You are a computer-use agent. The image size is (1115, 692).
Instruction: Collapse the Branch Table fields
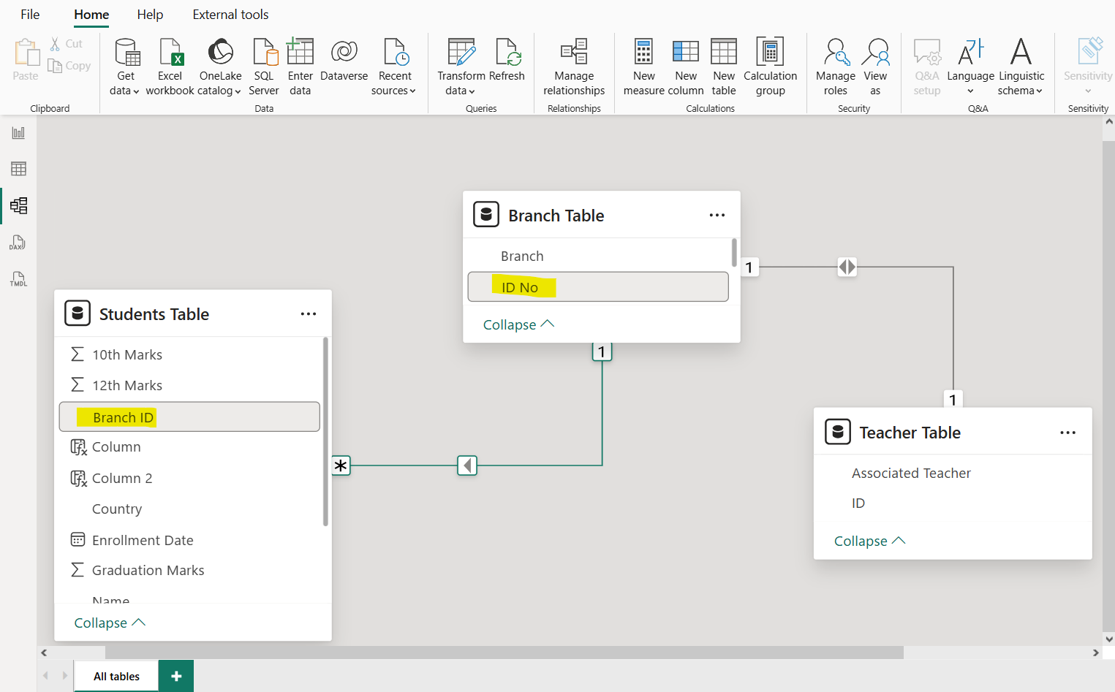[518, 324]
